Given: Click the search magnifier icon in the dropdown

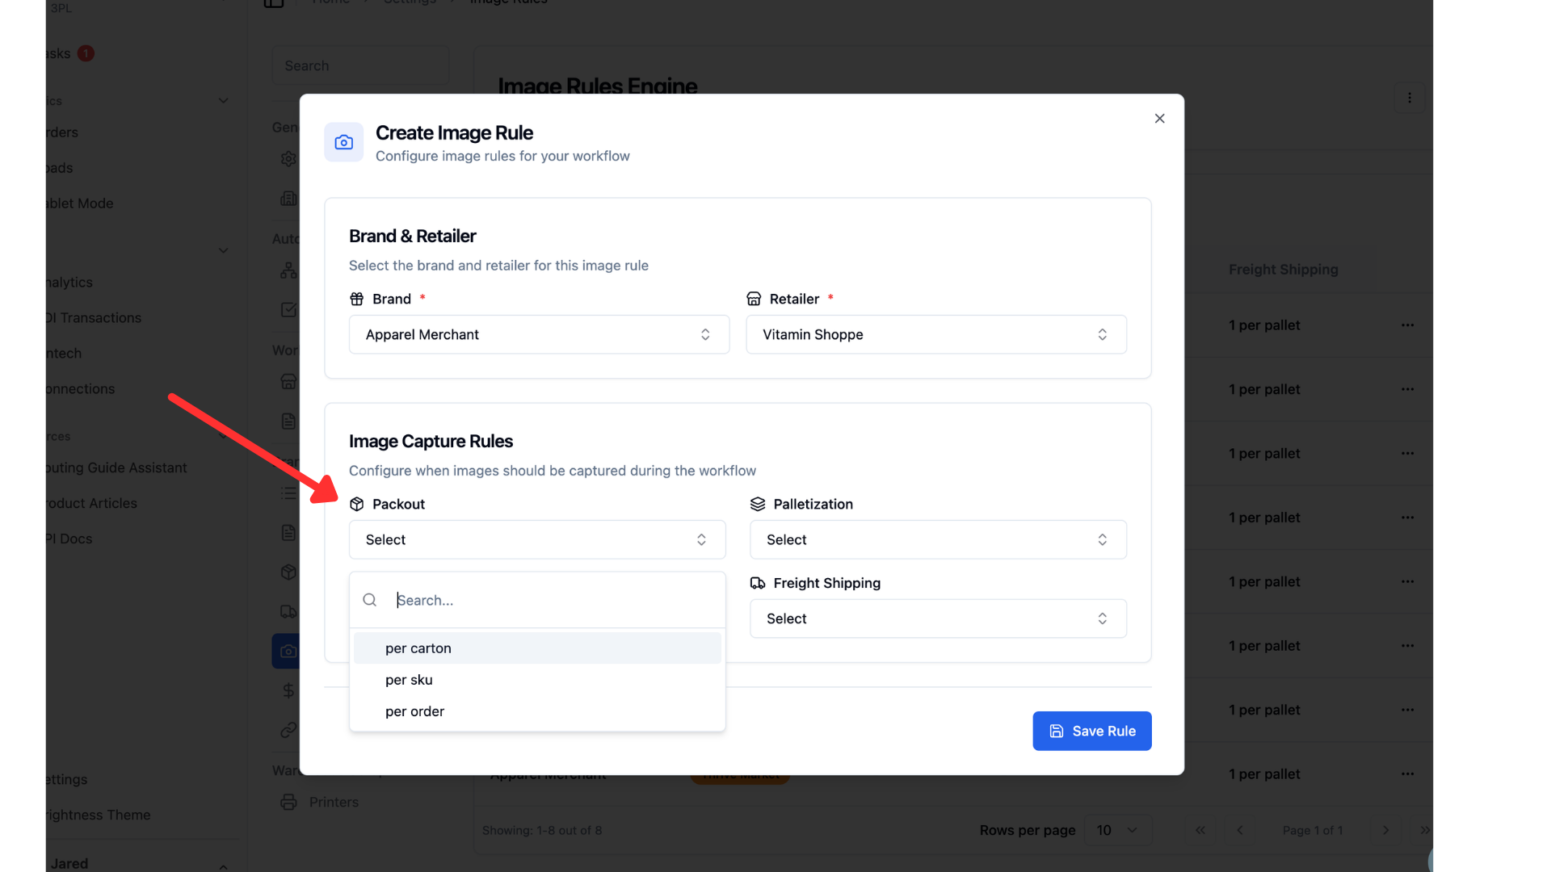Looking at the screenshot, I should click(369, 600).
